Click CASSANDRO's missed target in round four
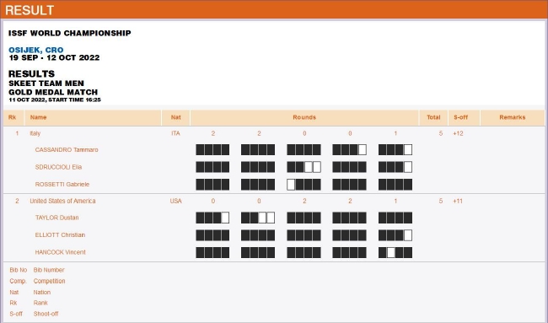 (363, 150)
